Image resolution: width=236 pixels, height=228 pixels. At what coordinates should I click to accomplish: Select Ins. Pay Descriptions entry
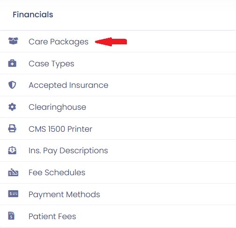118,150
